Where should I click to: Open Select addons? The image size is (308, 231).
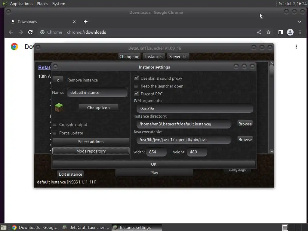tap(91, 142)
